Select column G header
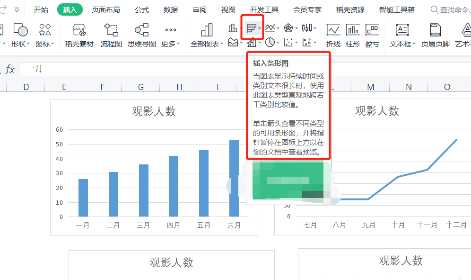 (x=140, y=87)
